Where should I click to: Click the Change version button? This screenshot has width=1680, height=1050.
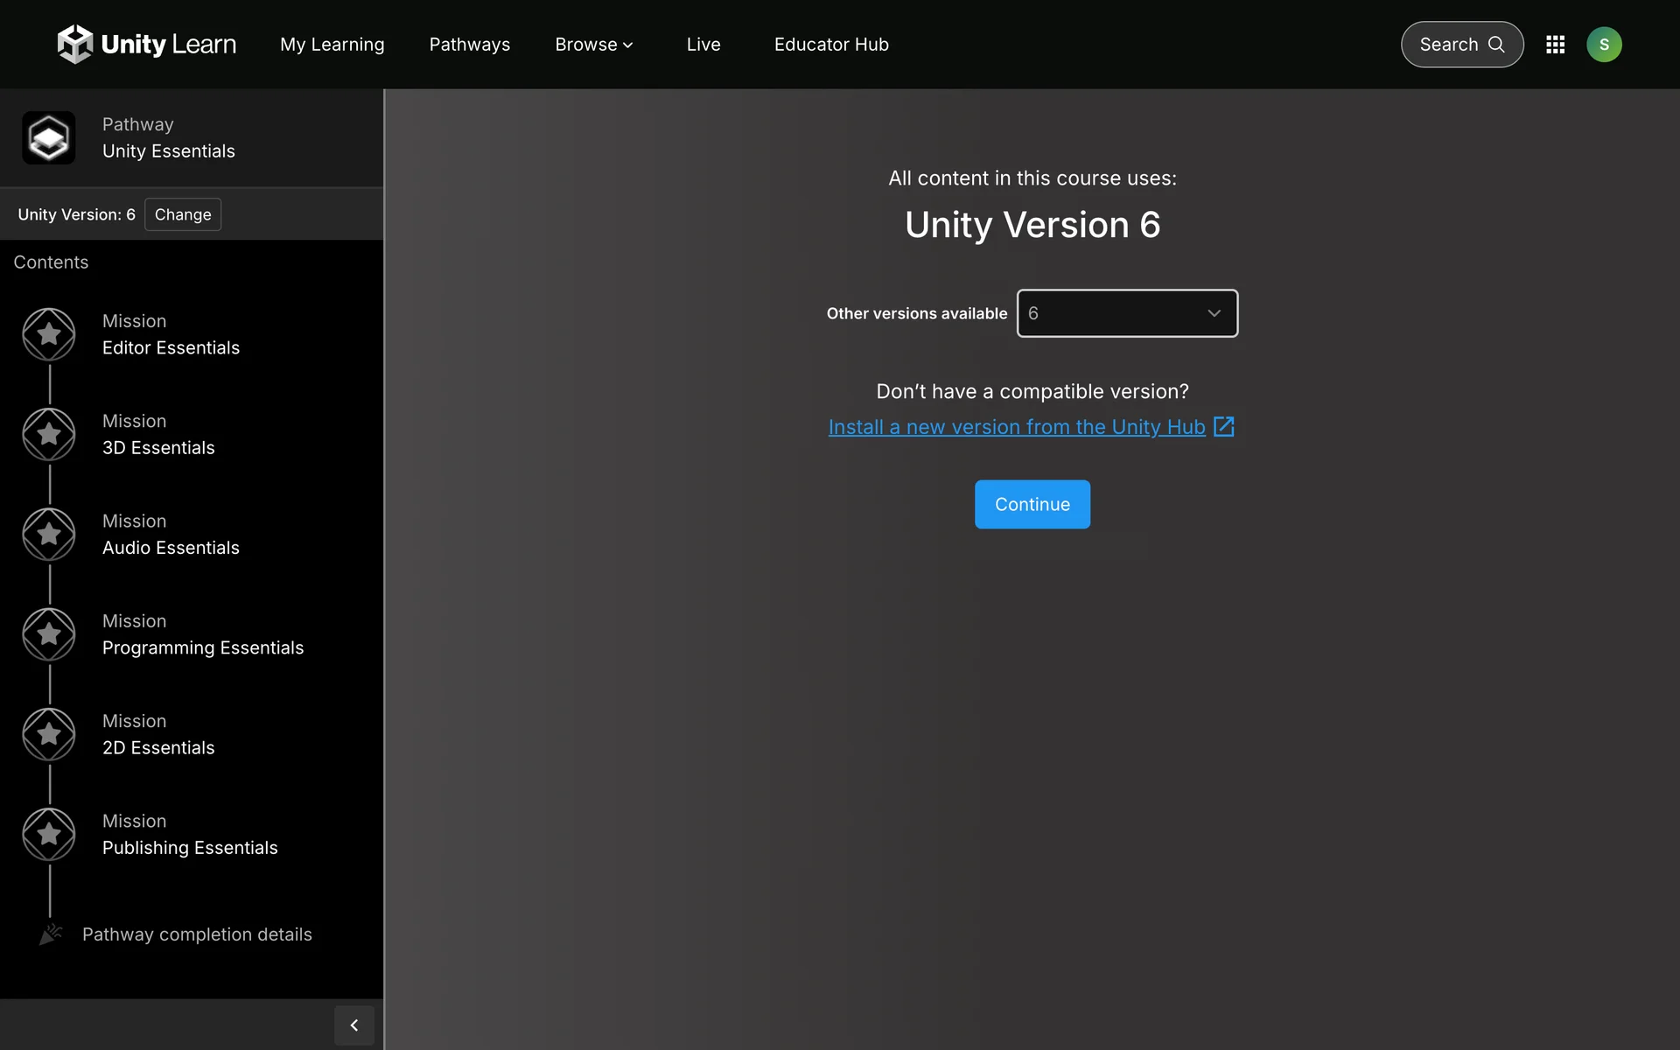[x=183, y=214]
